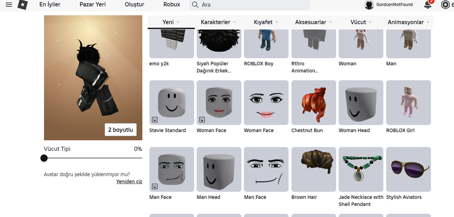Expand the Kıyafet dropdown tab
Viewport: 454px width, 217px height.
[266, 22]
